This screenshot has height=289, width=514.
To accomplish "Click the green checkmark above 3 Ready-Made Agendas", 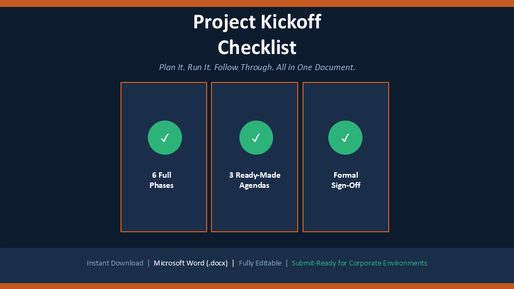I will (x=256, y=138).
